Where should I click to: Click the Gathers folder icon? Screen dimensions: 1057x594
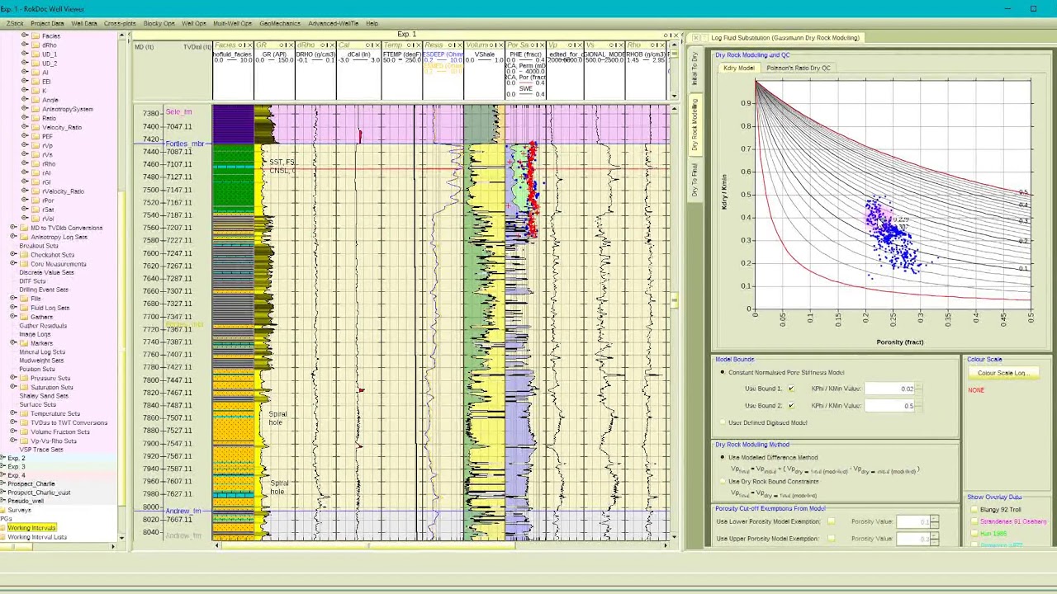[x=24, y=317]
